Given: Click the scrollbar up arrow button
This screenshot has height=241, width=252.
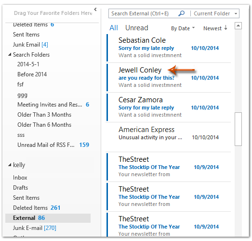Looking at the screenshot, I should 238,26.
